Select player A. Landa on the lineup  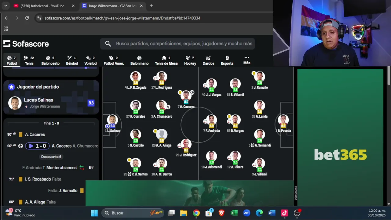259,109
